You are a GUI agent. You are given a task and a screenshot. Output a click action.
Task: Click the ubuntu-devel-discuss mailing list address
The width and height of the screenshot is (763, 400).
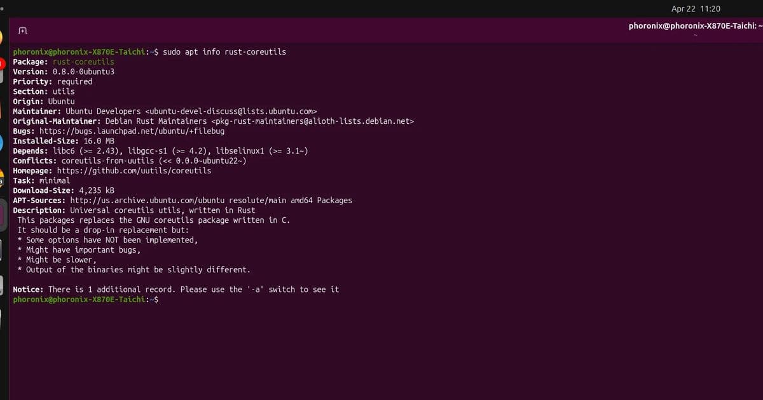pyautogui.click(x=234, y=110)
